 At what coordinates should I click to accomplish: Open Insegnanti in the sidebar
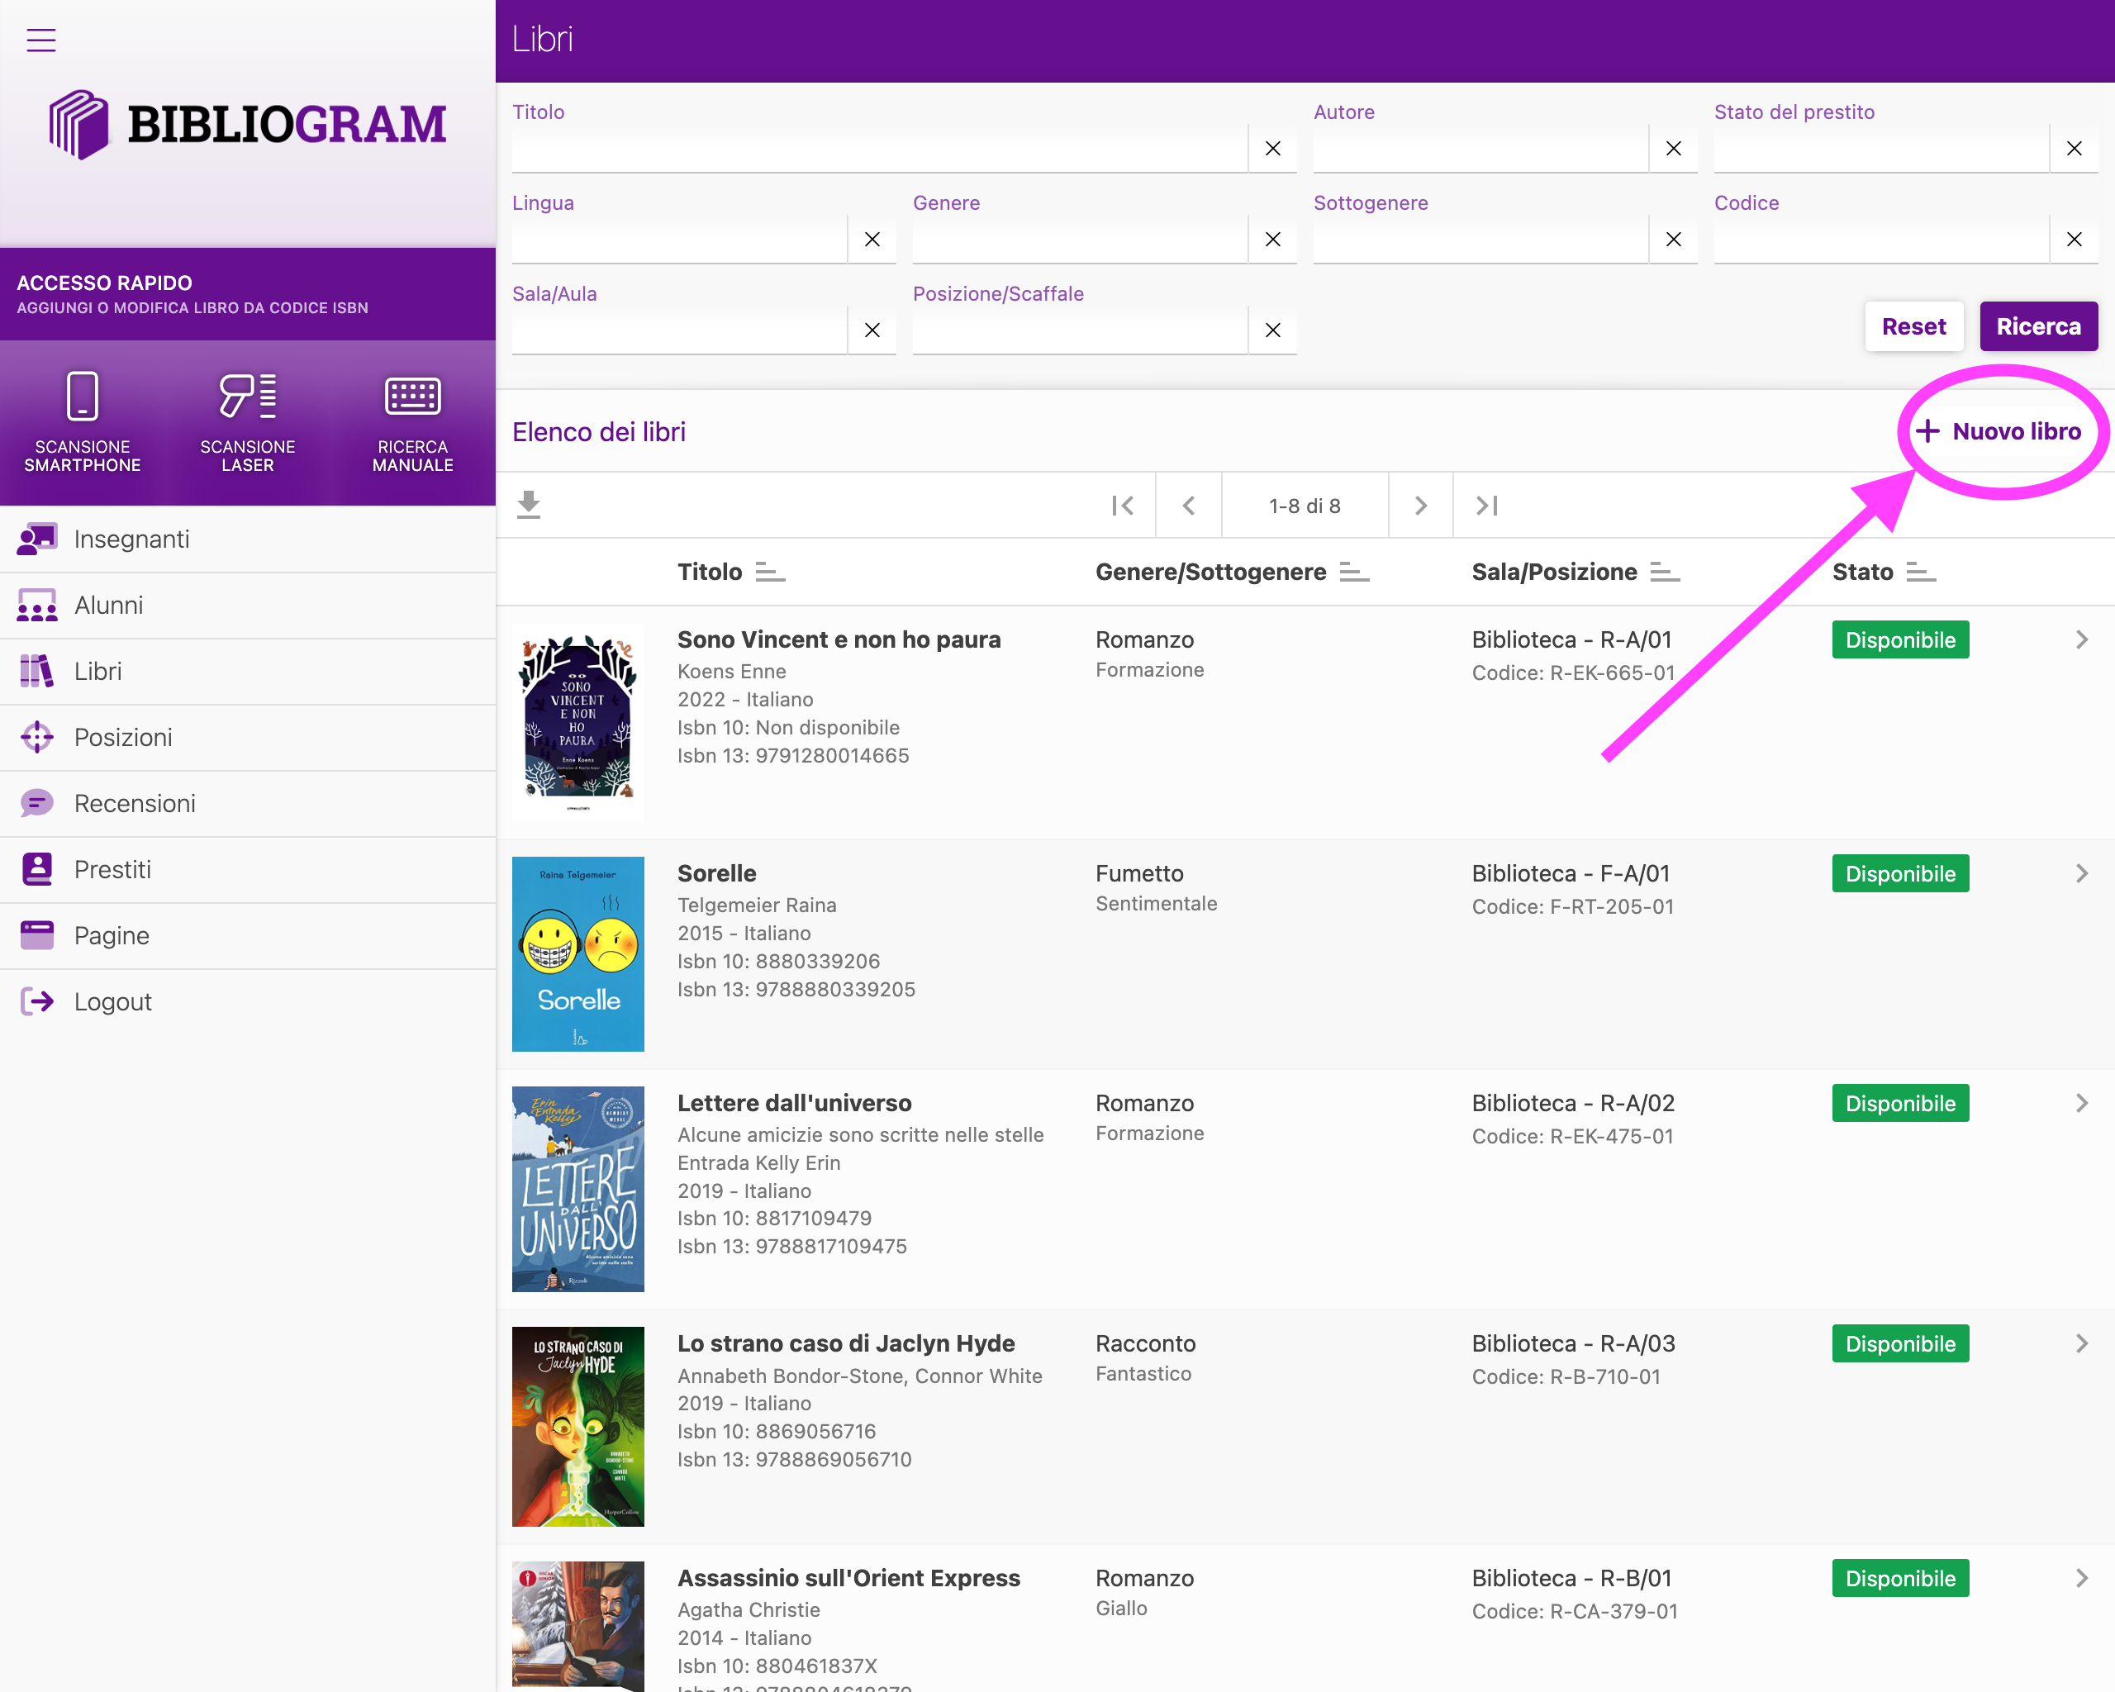tap(131, 539)
